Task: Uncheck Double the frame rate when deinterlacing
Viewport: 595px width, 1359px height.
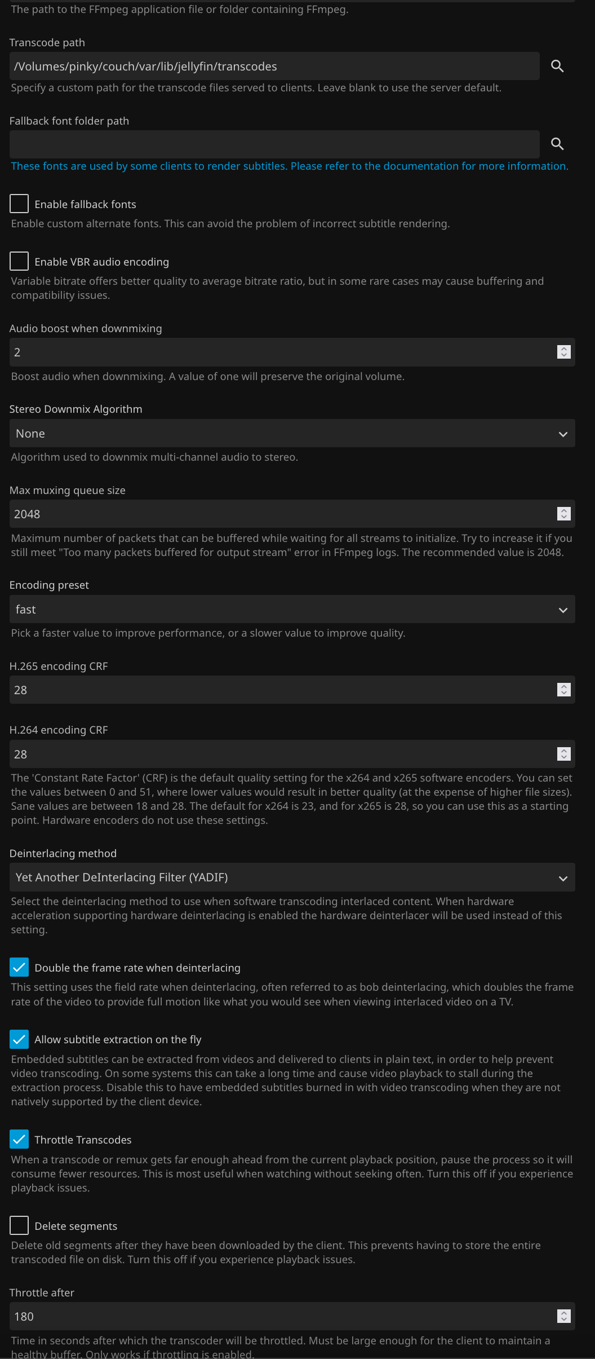Action: (19, 967)
